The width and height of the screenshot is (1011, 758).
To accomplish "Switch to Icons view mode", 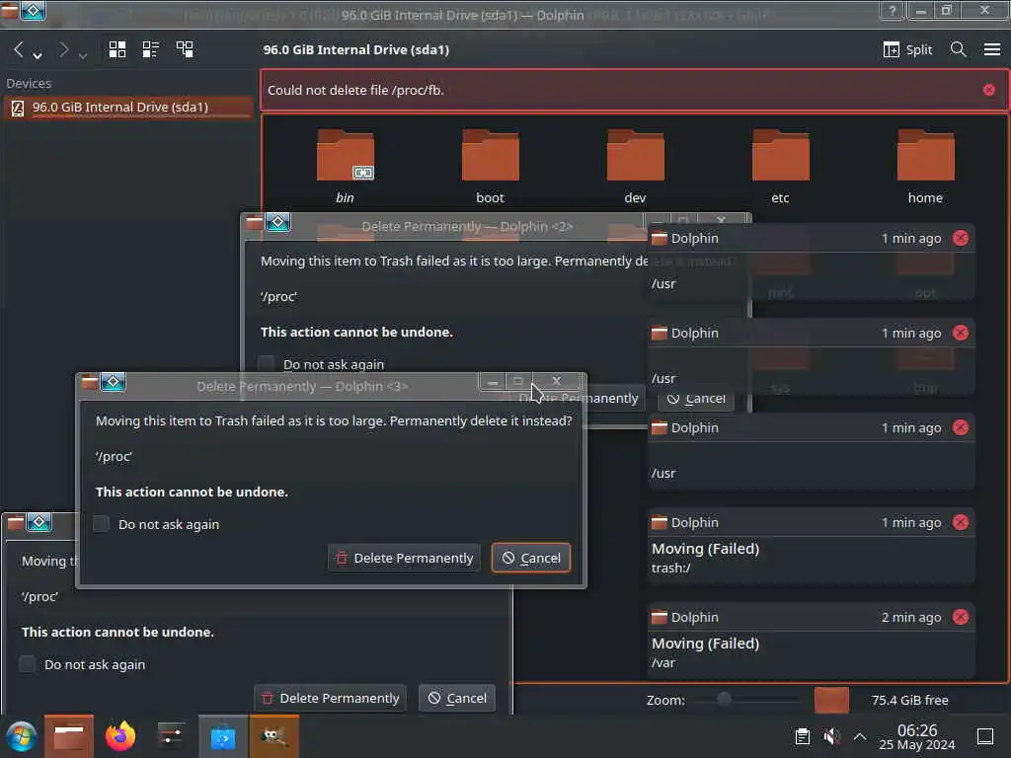I will pyautogui.click(x=117, y=49).
